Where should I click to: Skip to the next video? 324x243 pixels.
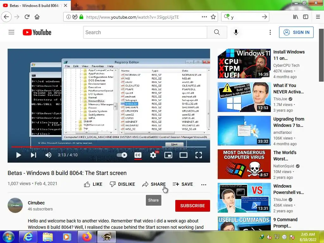pyautogui.click(x=34, y=155)
